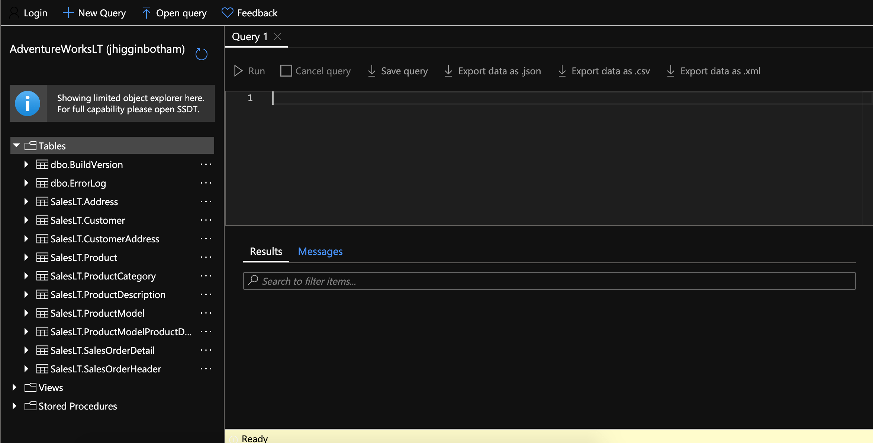Click the Save query download icon

coord(371,71)
